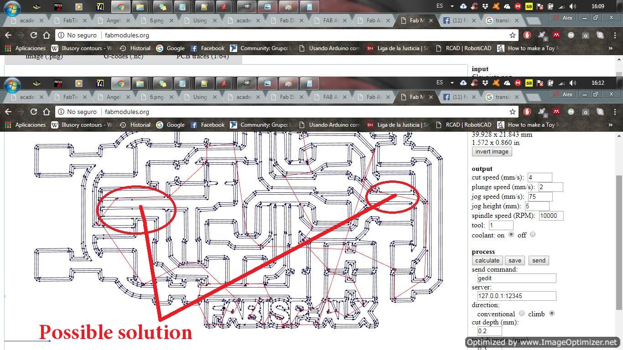Open Chrome from the 16:09 taskbar
The height and width of the screenshot is (350, 623).
point(121,7)
